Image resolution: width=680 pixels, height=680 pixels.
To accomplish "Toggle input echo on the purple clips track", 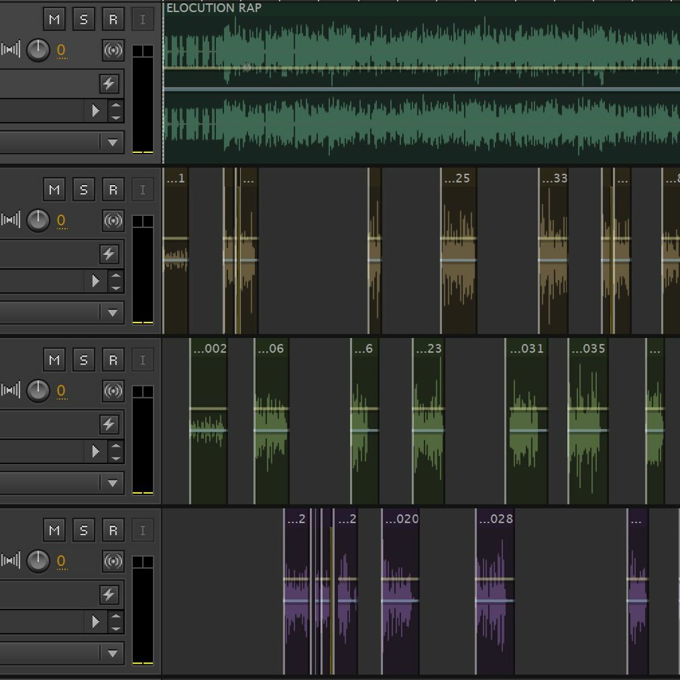I will pyautogui.click(x=113, y=561).
